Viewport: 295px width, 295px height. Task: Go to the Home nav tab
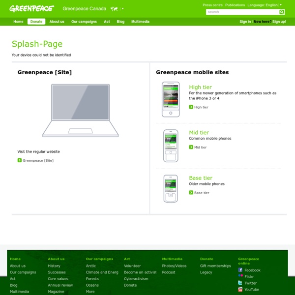click(x=18, y=22)
